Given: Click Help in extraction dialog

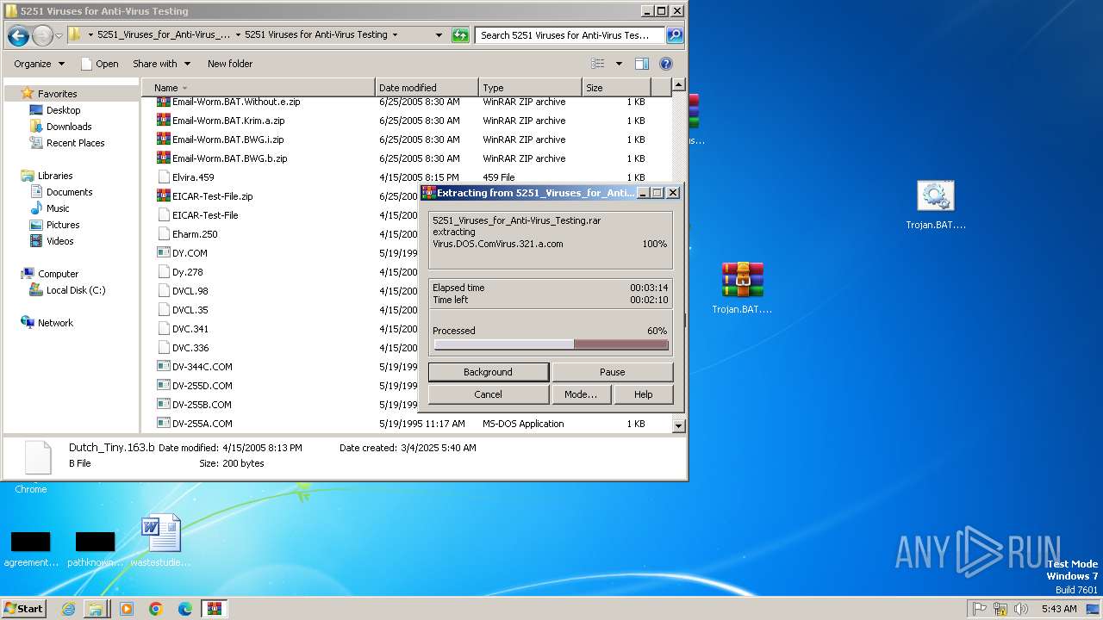Looking at the screenshot, I should pos(644,394).
